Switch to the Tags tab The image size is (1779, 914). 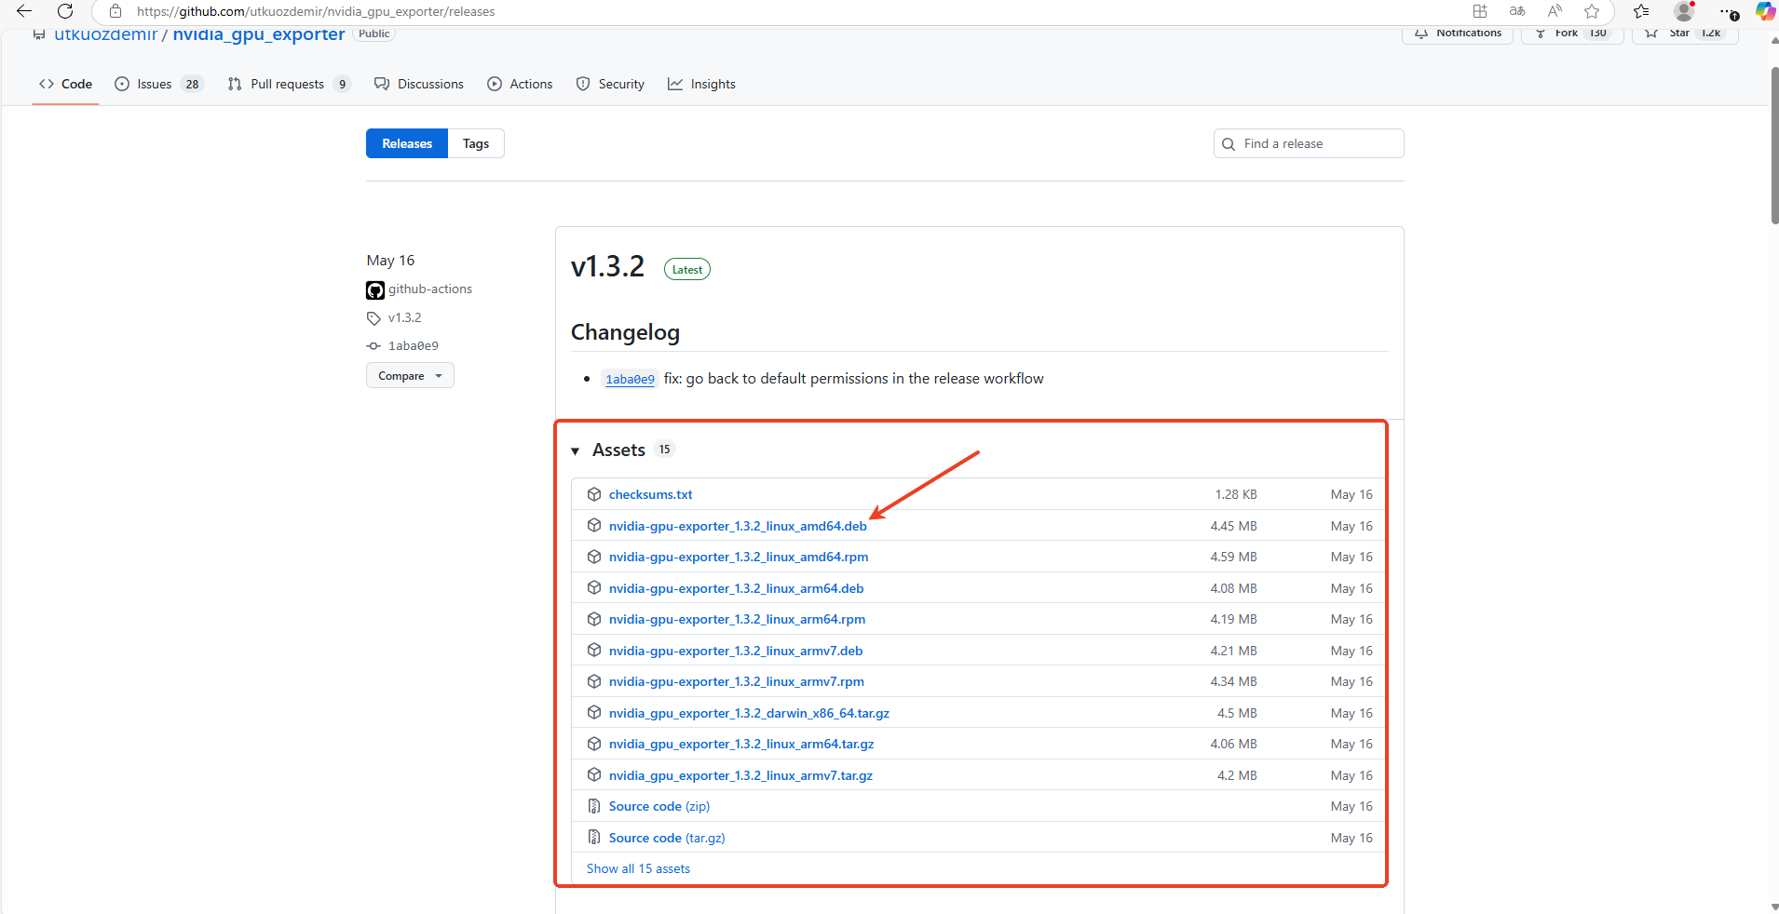click(x=476, y=143)
